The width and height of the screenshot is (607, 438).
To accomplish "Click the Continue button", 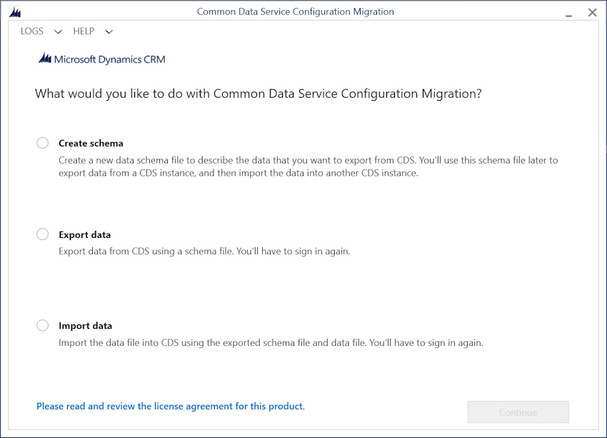I will point(518,412).
